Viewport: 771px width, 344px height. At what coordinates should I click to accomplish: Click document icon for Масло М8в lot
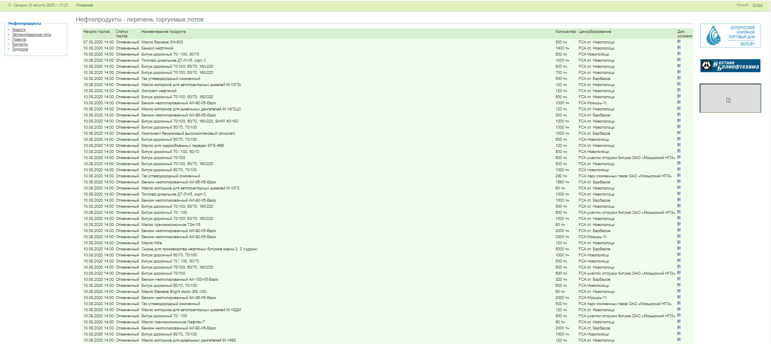coord(679,242)
